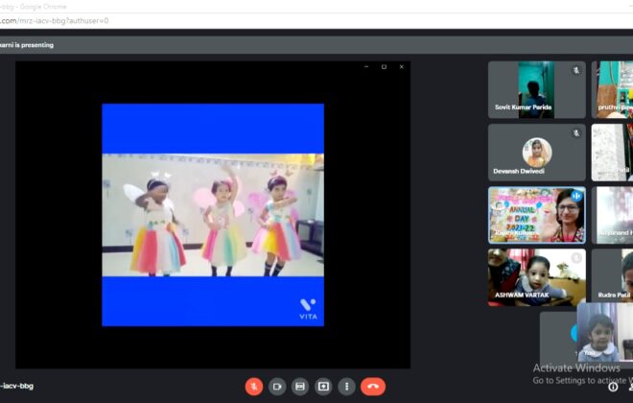Select Devansh Dwivedi's participant tile
This screenshot has height=403, width=633.
[536, 153]
